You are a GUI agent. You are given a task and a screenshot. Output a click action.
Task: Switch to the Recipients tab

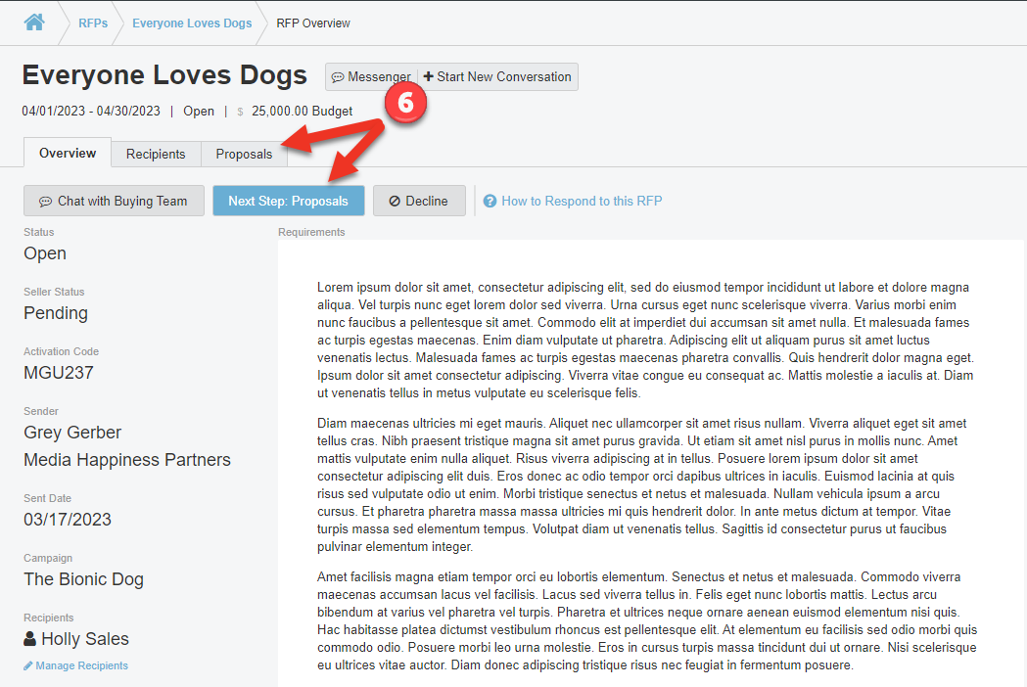pyautogui.click(x=156, y=154)
